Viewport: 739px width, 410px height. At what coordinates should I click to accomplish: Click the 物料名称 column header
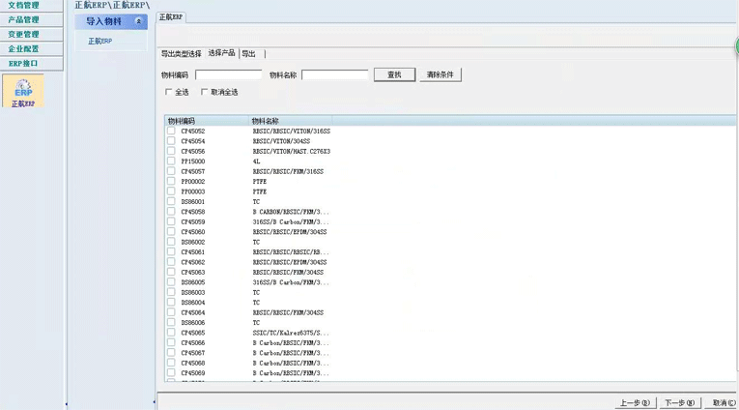point(266,121)
